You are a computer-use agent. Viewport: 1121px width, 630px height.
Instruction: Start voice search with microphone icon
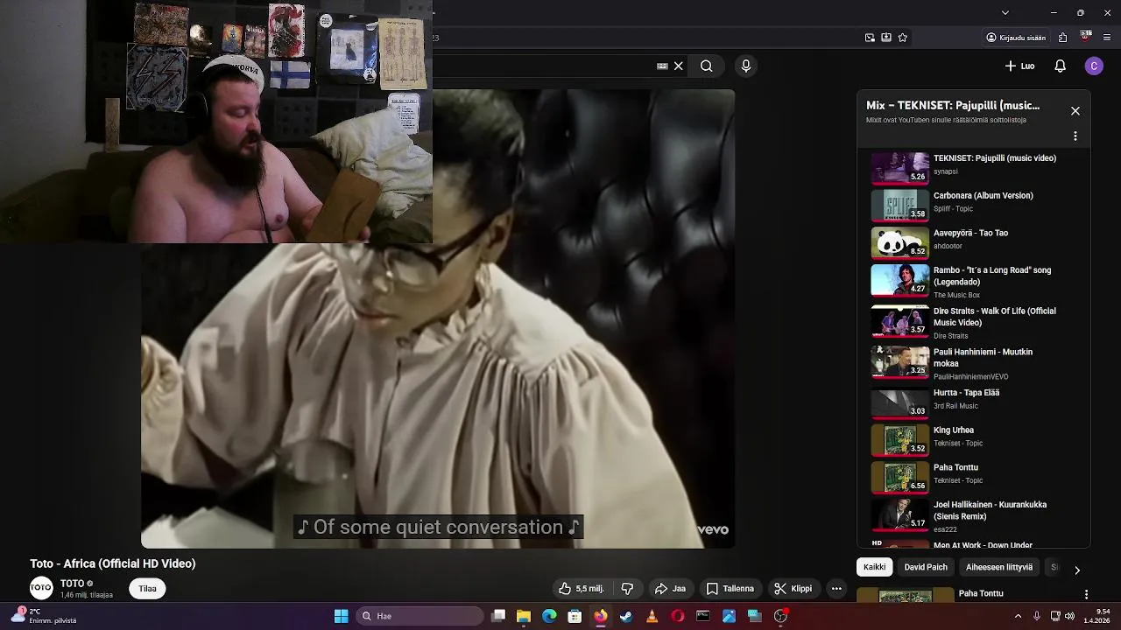746,66
